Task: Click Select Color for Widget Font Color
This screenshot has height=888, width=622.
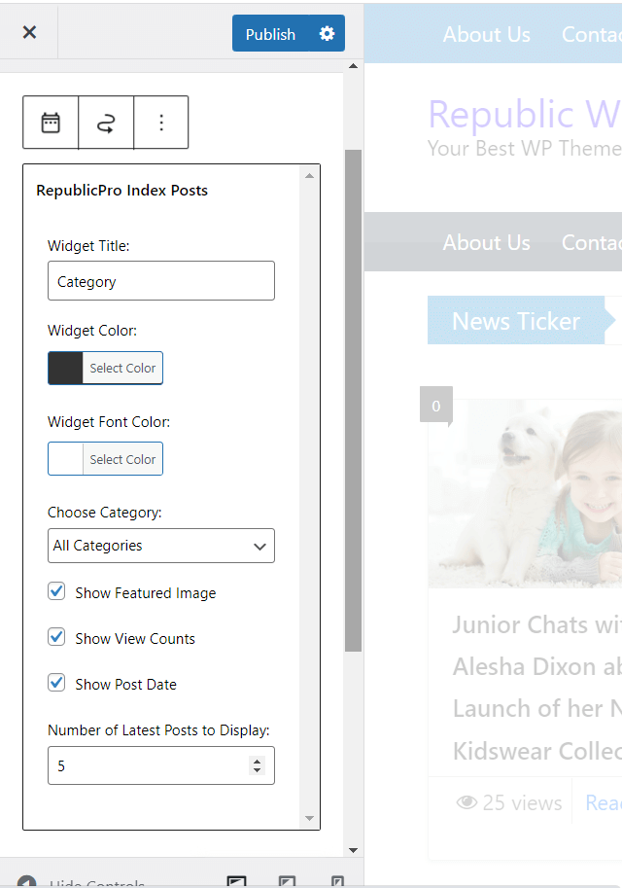Action: point(122,459)
